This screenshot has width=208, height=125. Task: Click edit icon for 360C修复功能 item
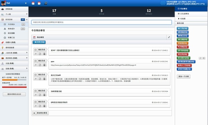pos(40,95)
